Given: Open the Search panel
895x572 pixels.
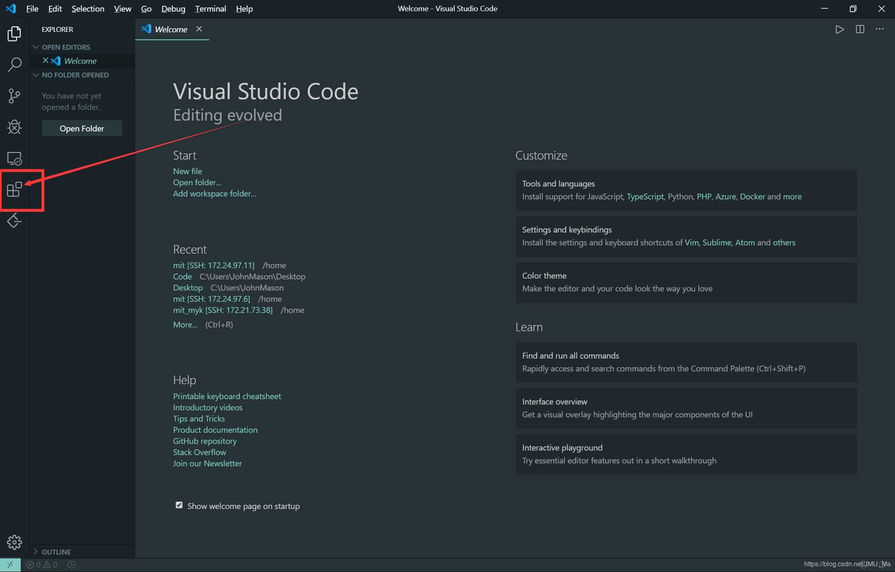Looking at the screenshot, I should tap(15, 64).
